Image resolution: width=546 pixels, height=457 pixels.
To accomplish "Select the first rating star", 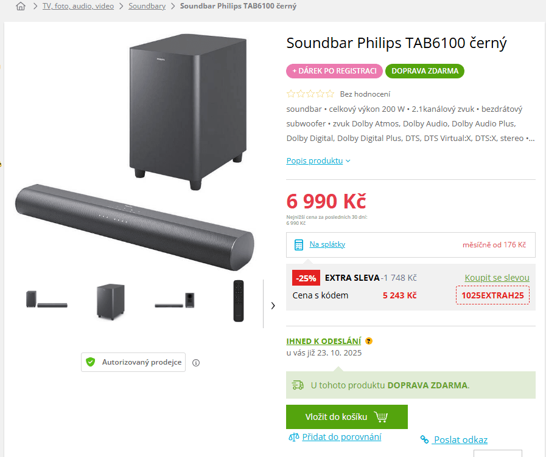I will tap(290, 94).
